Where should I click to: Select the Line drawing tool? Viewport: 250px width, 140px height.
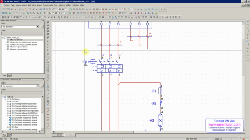48,59
